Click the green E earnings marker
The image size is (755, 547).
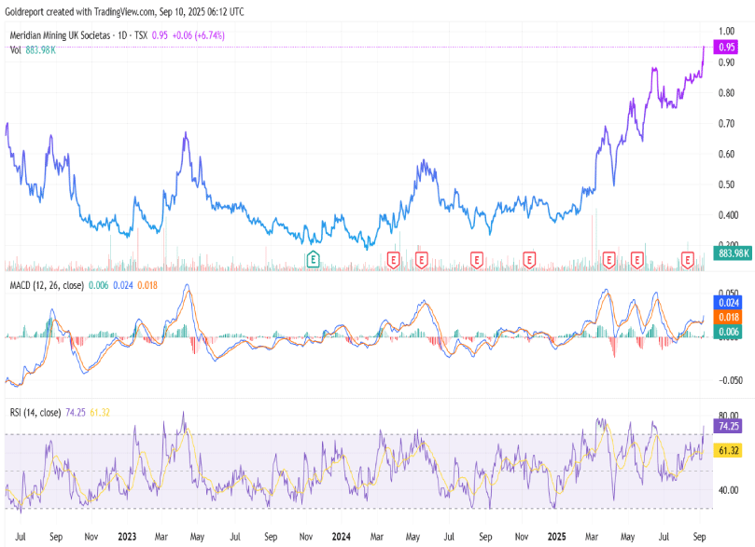click(x=314, y=257)
